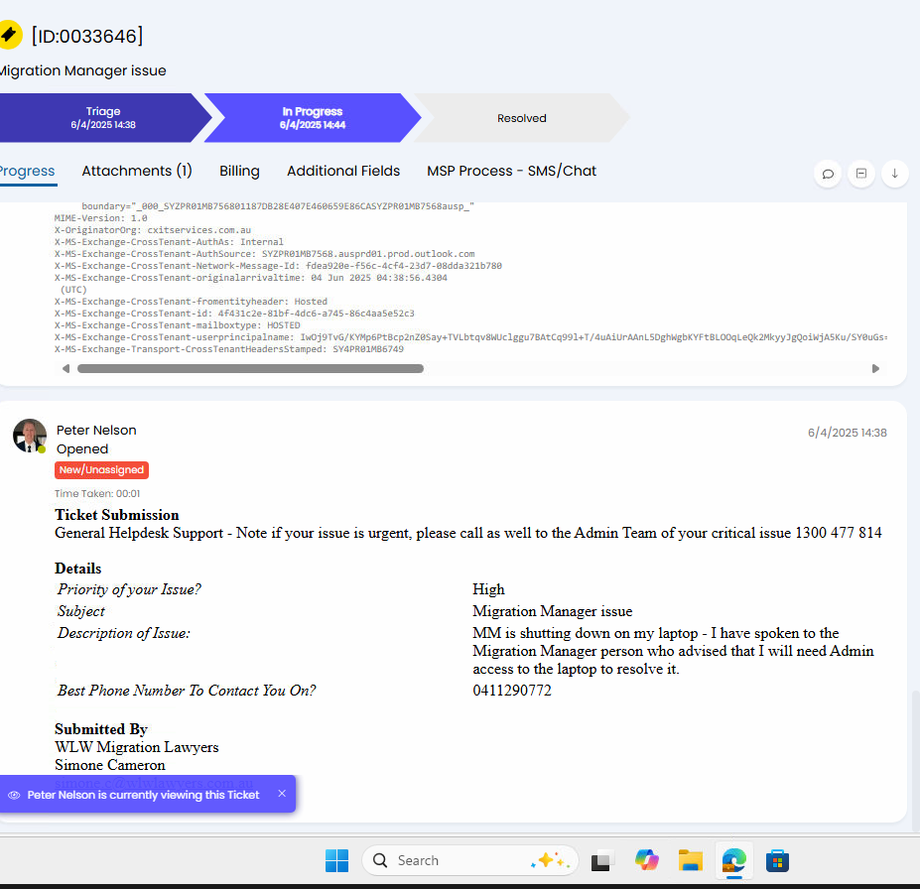Image resolution: width=920 pixels, height=889 pixels.
Task: Click the New/Unassigned status badge
Action: (101, 469)
